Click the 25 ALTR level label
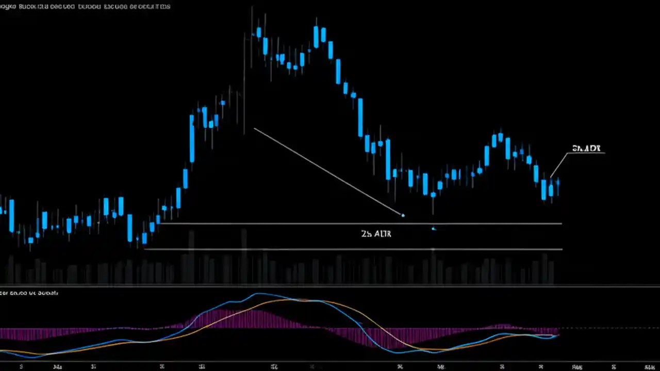This screenshot has height=371, width=660. click(376, 233)
